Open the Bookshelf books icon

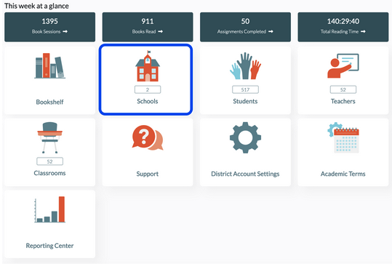[49, 65]
